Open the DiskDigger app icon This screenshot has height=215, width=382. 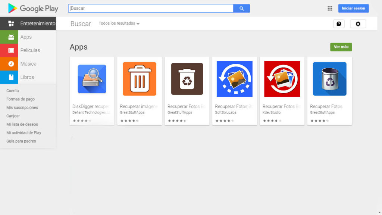point(92,79)
